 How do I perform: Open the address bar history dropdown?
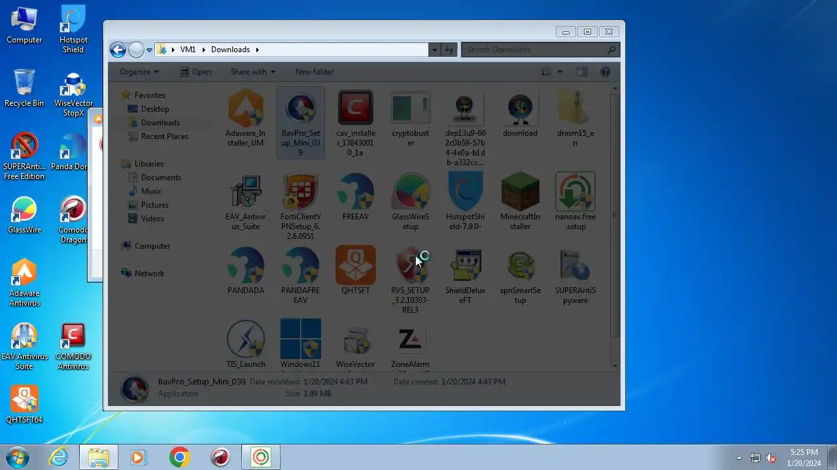point(434,50)
